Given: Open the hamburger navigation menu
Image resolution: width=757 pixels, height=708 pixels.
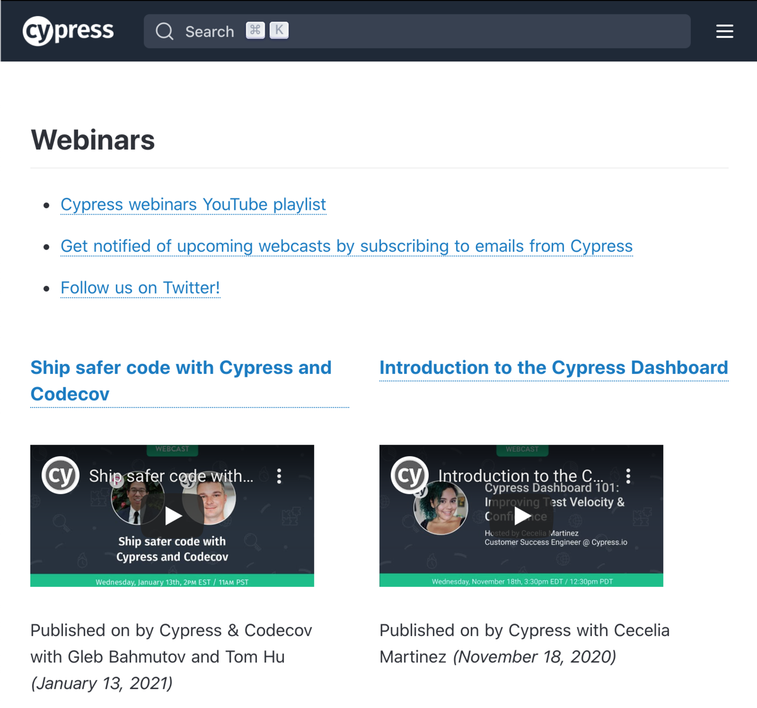Looking at the screenshot, I should click(x=724, y=31).
